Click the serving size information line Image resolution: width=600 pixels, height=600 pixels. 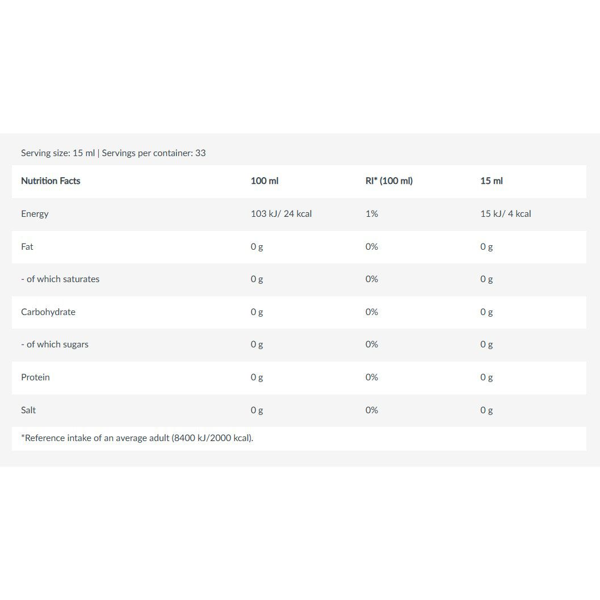click(x=114, y=153)
